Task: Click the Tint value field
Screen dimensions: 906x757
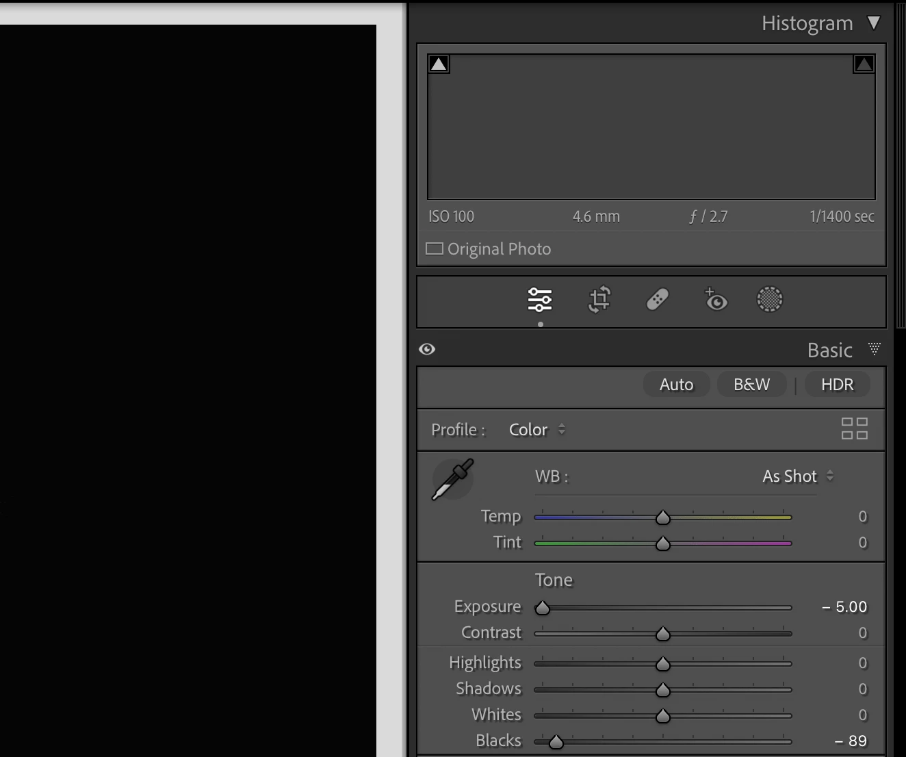Action: (x=863, y=543)
